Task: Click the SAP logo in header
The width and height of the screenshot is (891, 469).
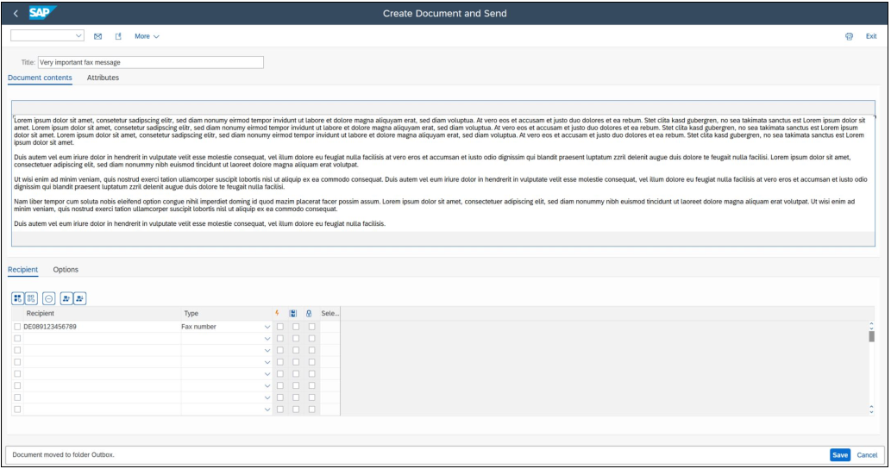Action: (41, 14)
